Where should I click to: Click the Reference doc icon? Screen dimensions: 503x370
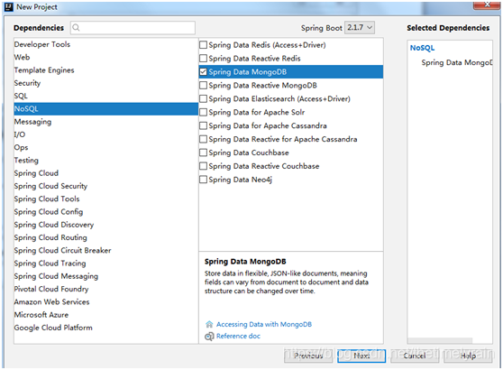pos(209,337)
